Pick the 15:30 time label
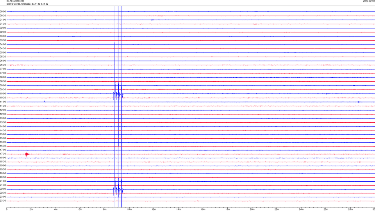 [x=3, y=138]
